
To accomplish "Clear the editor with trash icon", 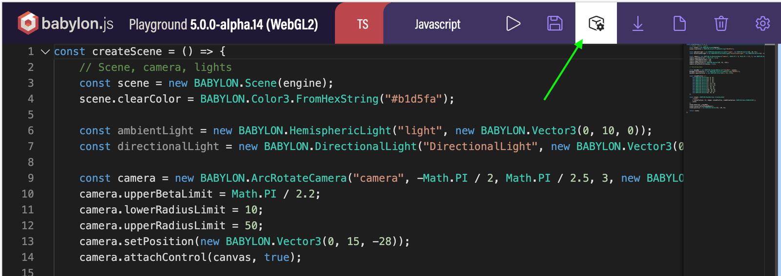I will click(721, 23).
